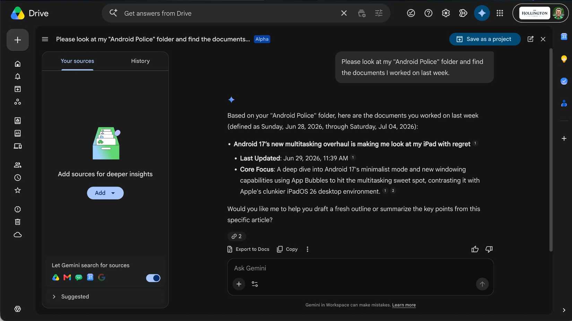Open My Drive icon in sidebar
Screen dimensions: 572x321
coord(18,120)
